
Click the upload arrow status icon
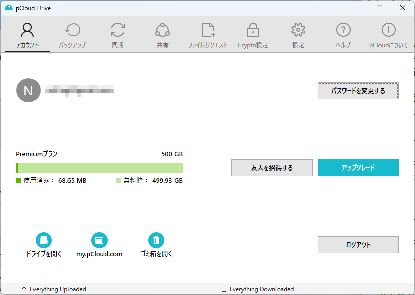click(24, 289)
